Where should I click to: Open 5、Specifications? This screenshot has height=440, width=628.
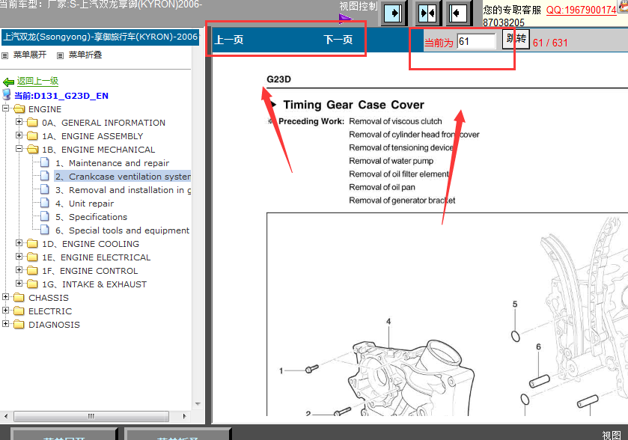[91, 217]
